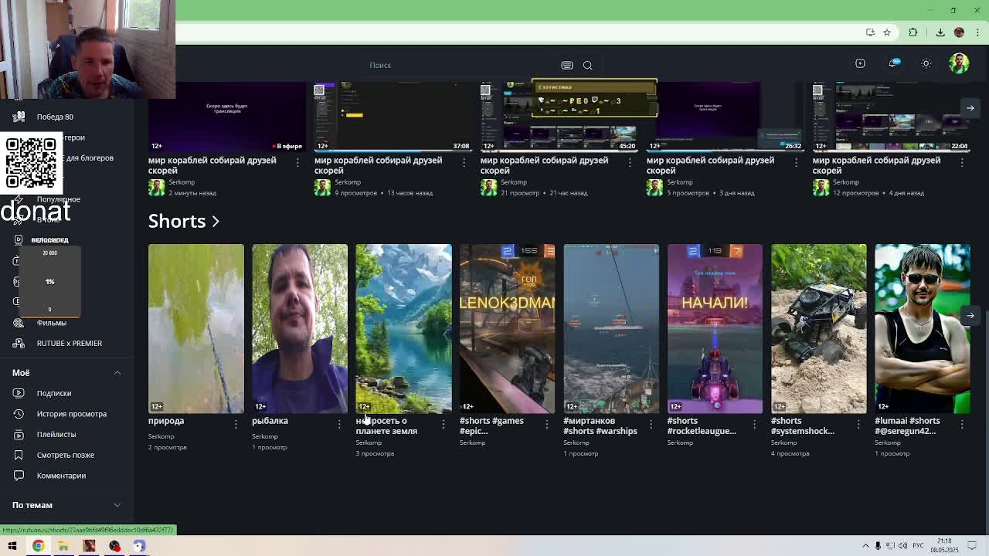Viewport: 989px width, 556px height.
Task: Open options for the 3 дня назад video
Action: (796, 162)
